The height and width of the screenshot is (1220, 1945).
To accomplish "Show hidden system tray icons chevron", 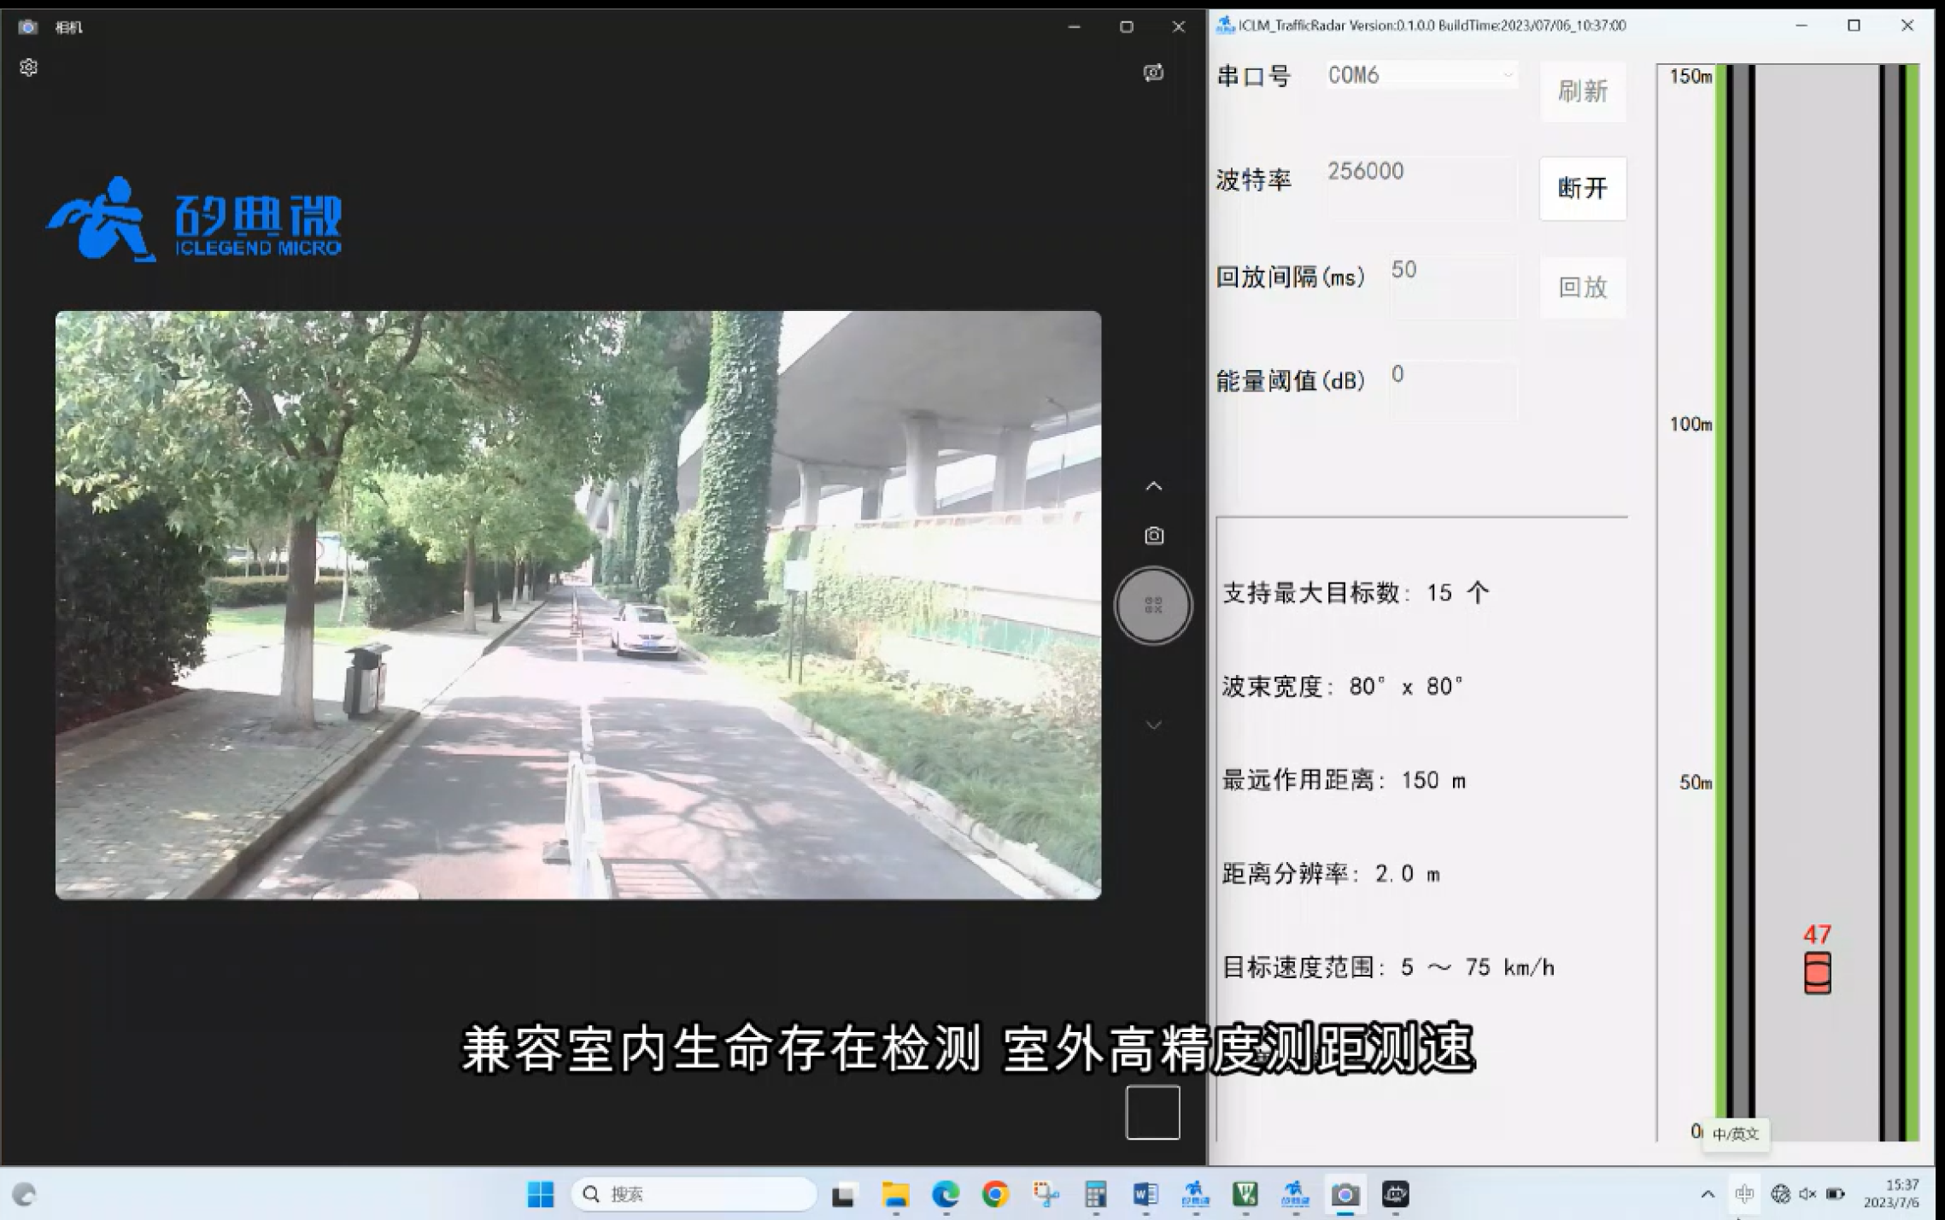I will pyautogui.click(x=1708, y=1194).
